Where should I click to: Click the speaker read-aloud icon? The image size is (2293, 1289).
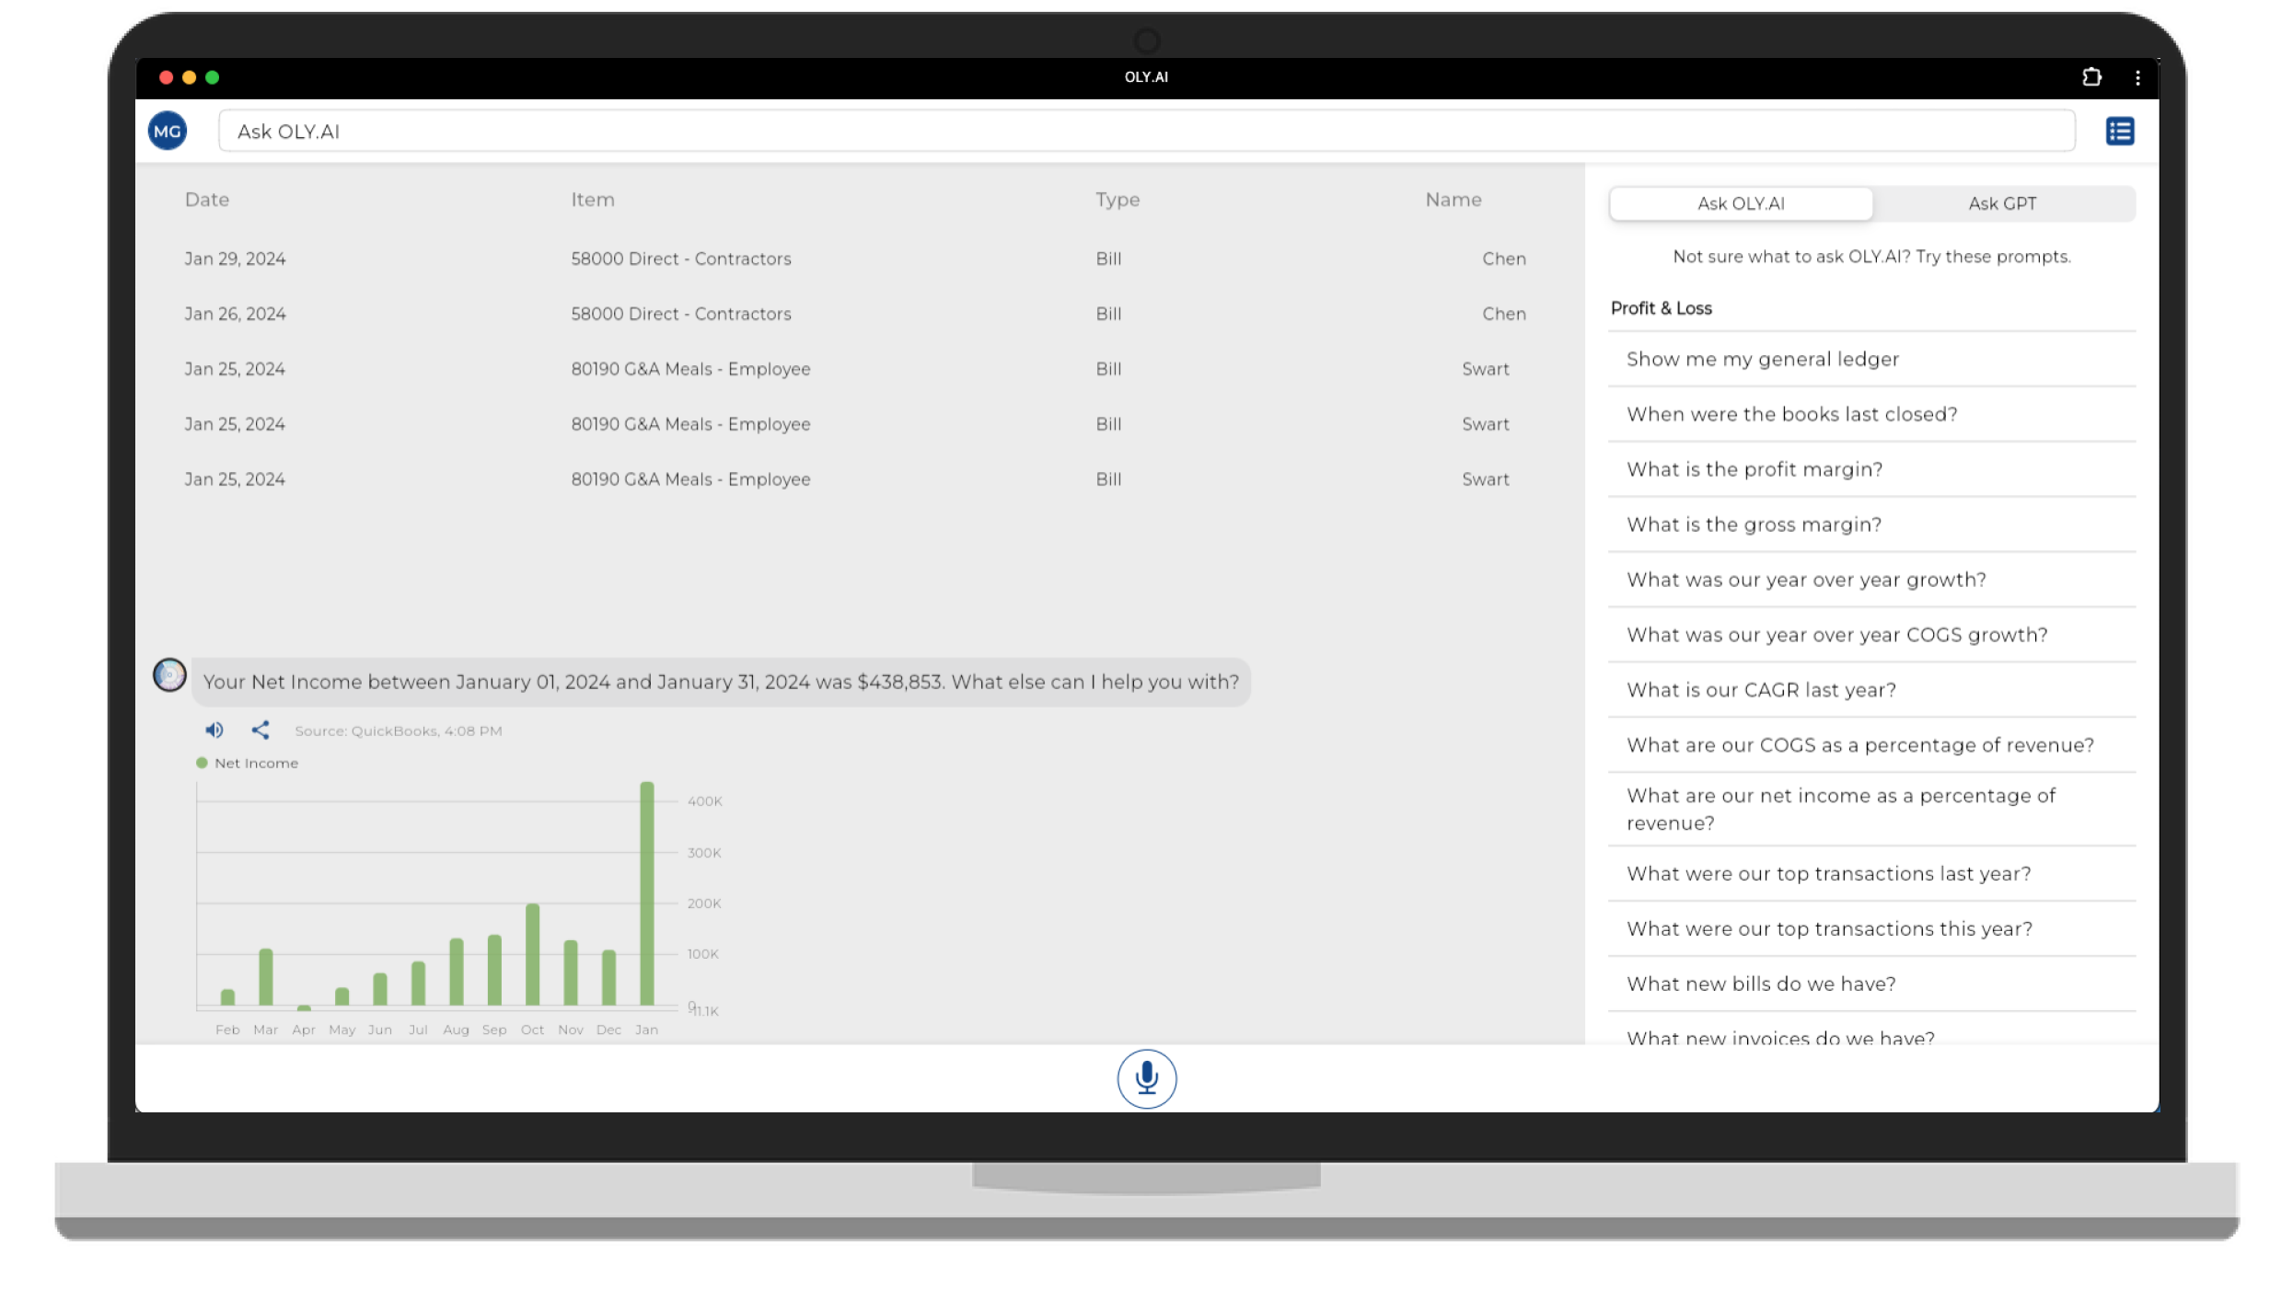pyautogui.click(x=214, y=731)
